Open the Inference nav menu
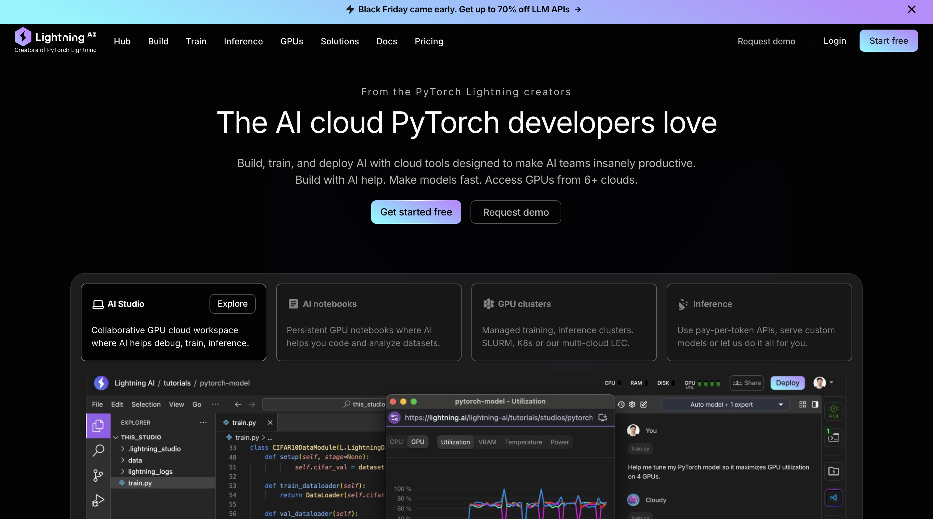The height and width of the screenshot is (519, 933). pyautogui.click(x=243, y=41)
